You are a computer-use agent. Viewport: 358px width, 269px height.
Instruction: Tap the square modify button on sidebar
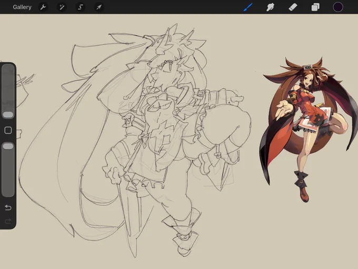pyautogui.click(x=8, y=130)
